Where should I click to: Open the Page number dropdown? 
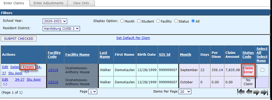click(x=93, y=92)
